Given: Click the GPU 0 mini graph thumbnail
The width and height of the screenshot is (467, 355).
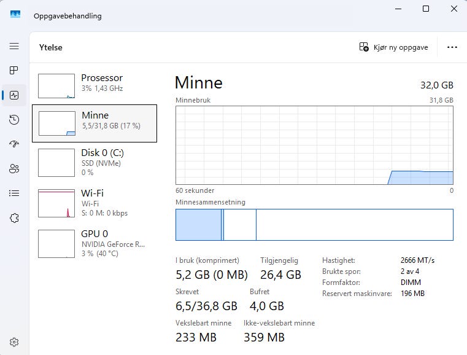Looking at the screenshot, I should tap(56, 244).
